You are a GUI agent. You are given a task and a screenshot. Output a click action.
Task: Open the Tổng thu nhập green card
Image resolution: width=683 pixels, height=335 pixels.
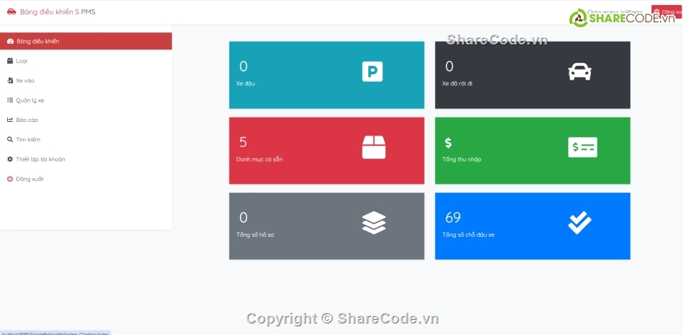533,151
